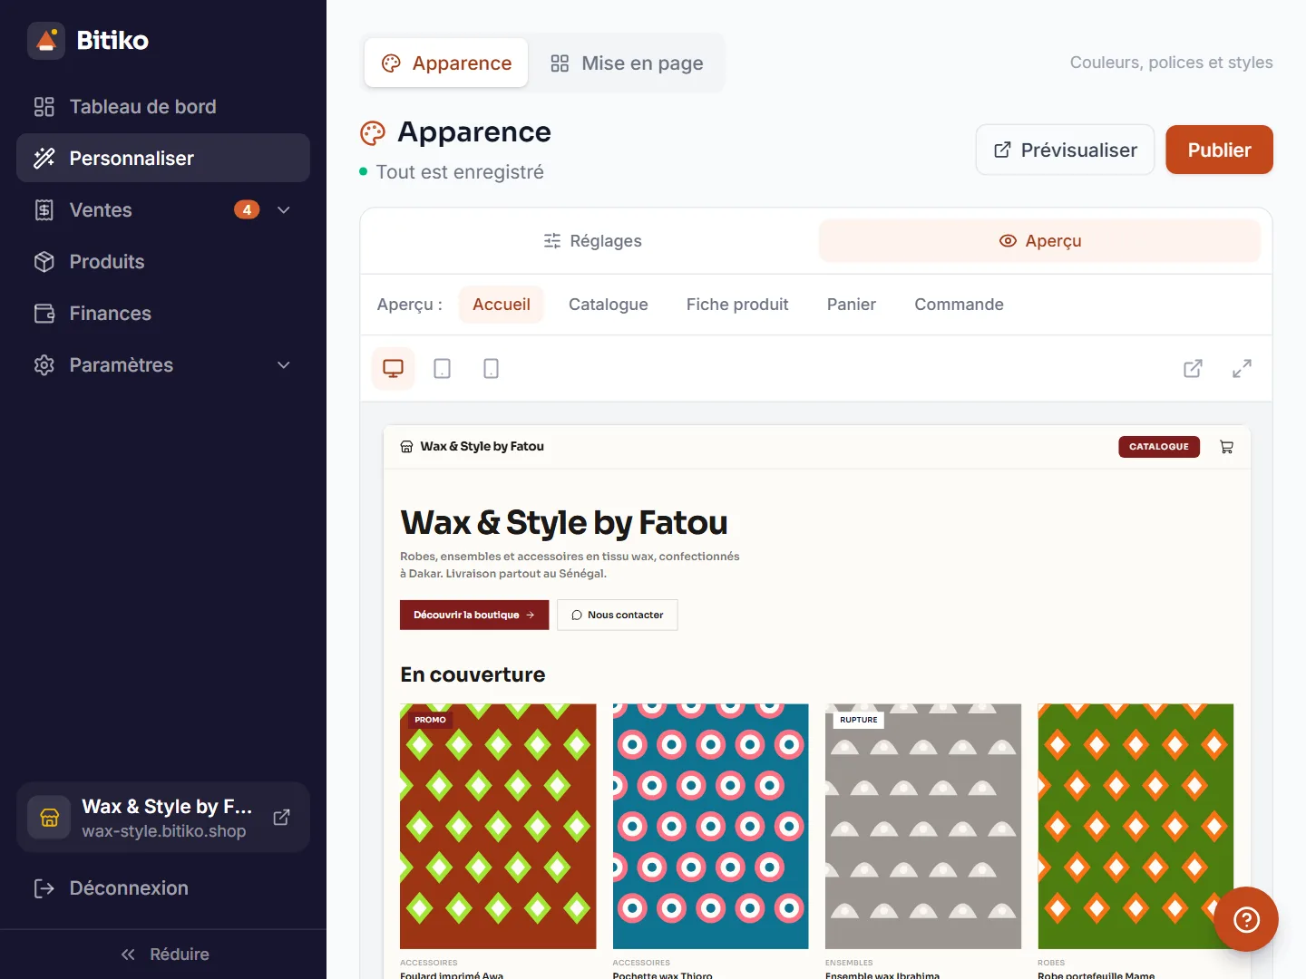The image size is (1306, 979).
Task: Click the shop storefront icon in sidebar
Action: click(x=49, y=818)
